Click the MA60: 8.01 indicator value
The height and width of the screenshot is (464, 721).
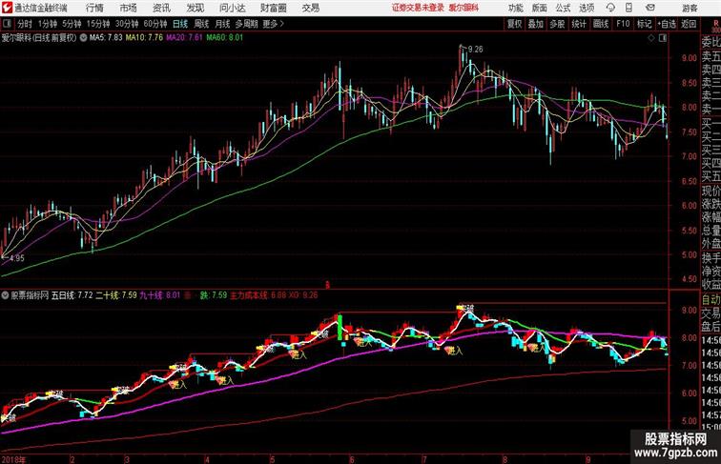224,38
